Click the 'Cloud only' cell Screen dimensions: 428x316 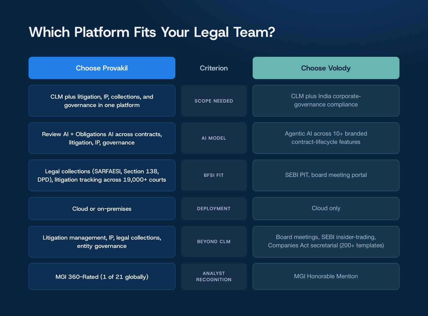tap(326, 208)
